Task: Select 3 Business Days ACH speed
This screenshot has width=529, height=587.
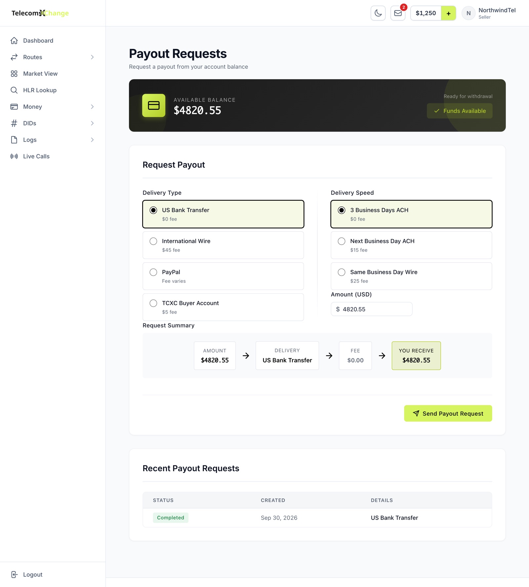Action: [411, 214]
